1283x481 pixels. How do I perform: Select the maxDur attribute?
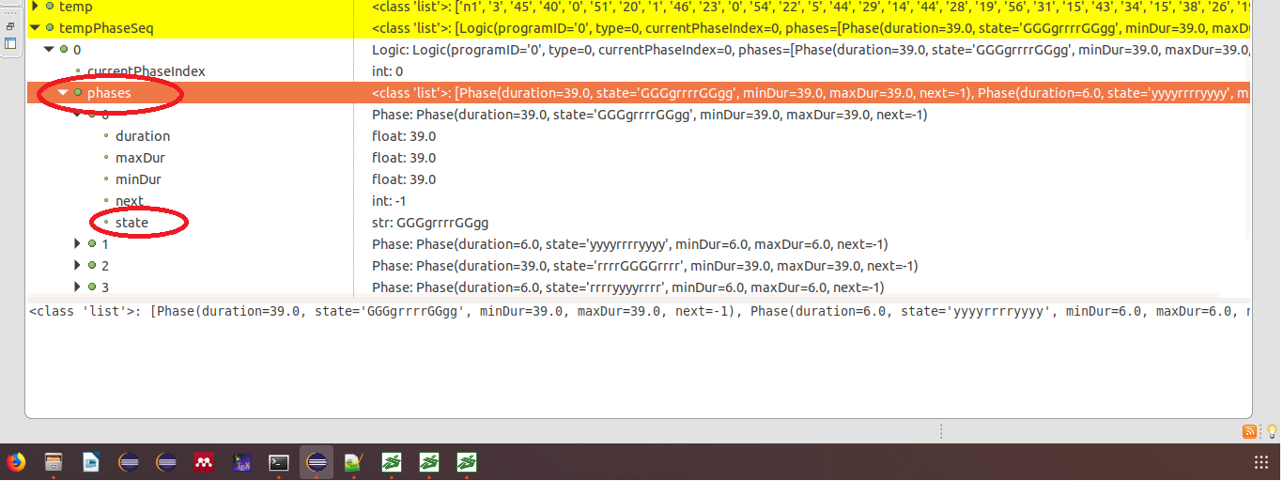[140, 158]
